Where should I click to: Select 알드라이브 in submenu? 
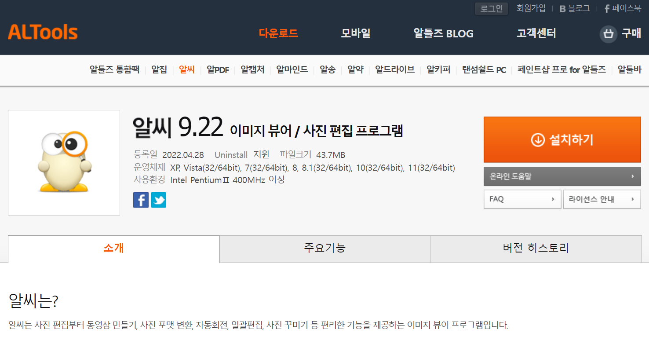[395, 70]
